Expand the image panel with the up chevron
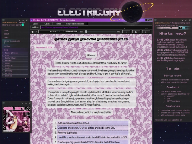 pyautogui.click(x=26, y=103)
